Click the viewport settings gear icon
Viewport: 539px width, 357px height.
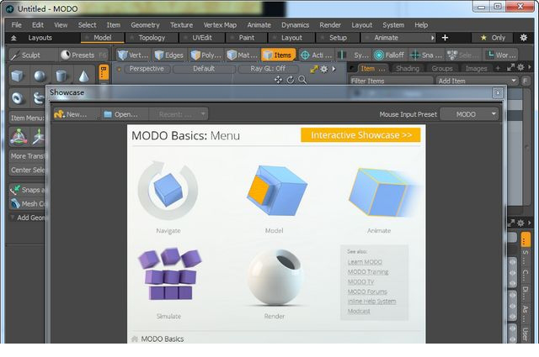323,69
